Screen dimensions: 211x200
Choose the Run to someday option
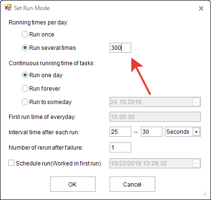coord(25,102)
